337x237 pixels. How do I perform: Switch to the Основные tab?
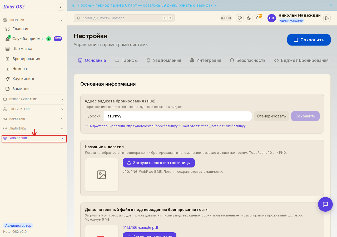click(x=92, y=60)
